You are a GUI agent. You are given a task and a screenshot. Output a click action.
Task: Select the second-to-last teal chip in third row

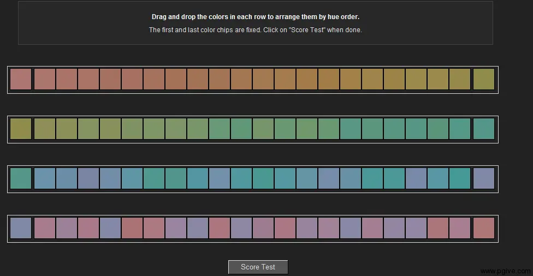(460, 178)
